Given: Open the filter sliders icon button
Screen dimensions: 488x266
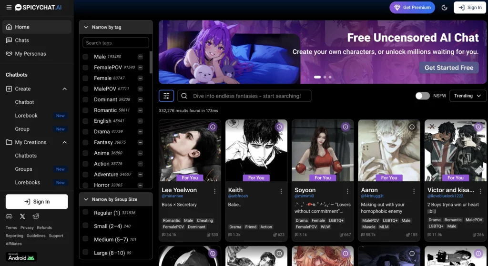Looking at the screenshot, I should pyautogui.click(x=166, y=96).
